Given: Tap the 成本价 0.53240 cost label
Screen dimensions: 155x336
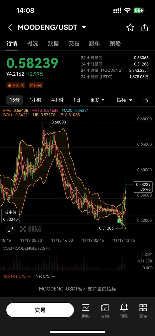Looking at the screenshot, I should (11, 216).
